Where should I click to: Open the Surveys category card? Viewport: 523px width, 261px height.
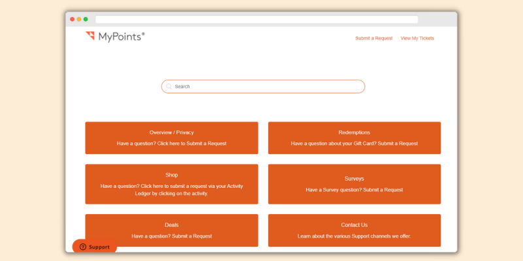click(354, 184)
